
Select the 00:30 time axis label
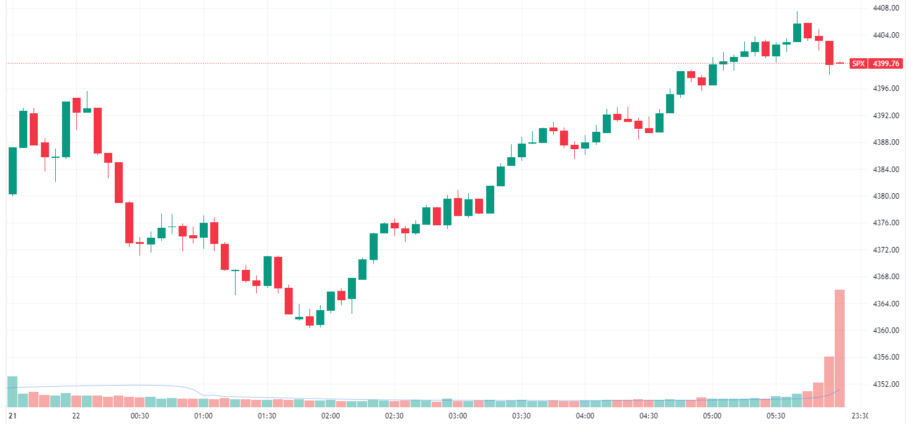pos(140,416)
